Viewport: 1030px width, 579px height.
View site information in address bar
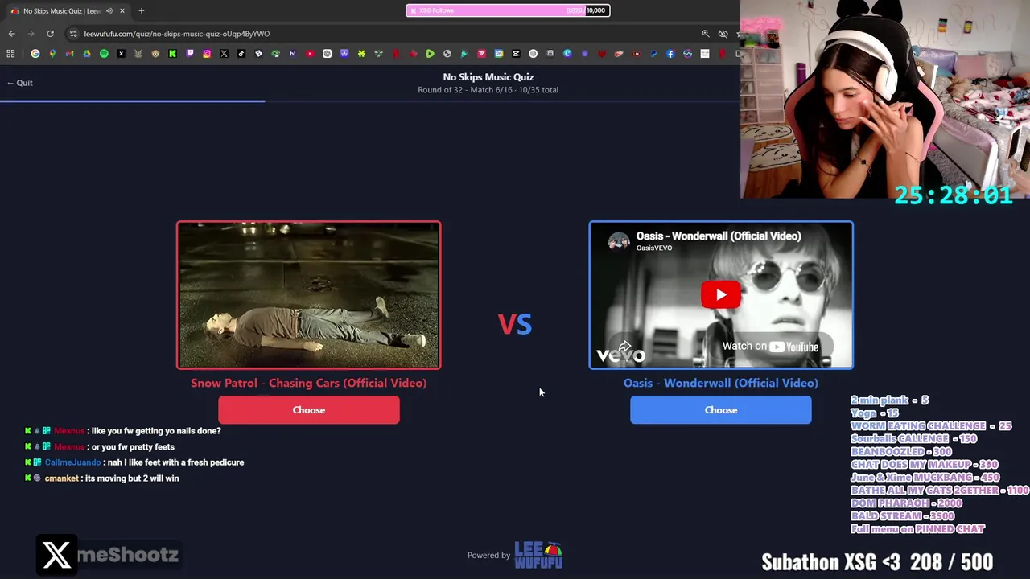(73, 34)
